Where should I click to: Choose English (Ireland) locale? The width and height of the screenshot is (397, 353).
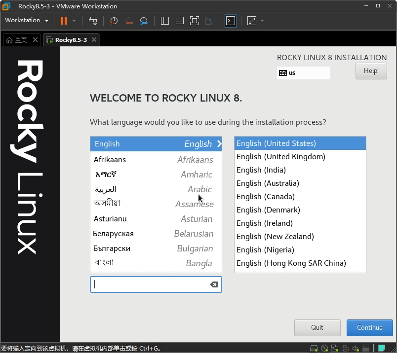(300, 223)
